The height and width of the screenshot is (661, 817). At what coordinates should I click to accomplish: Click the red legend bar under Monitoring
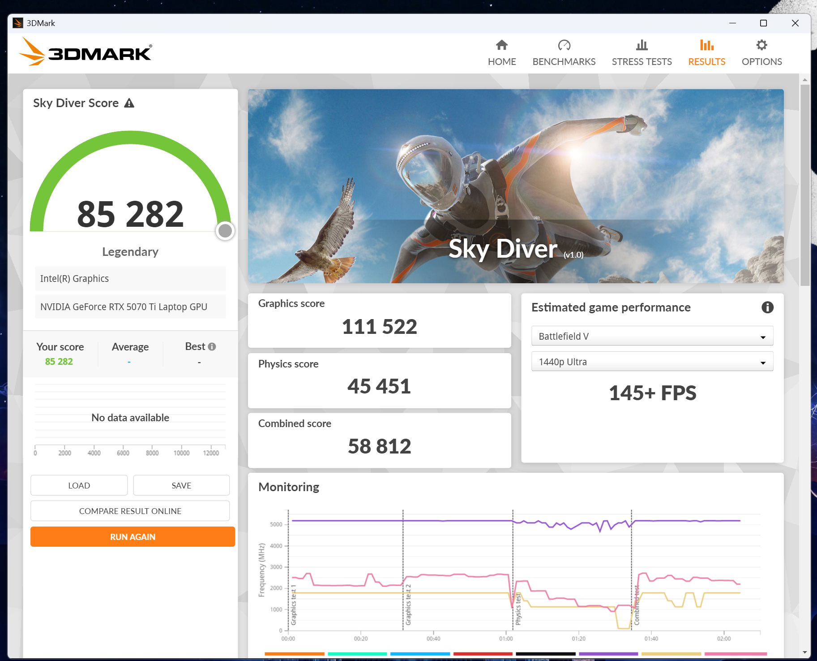(483, 654)
